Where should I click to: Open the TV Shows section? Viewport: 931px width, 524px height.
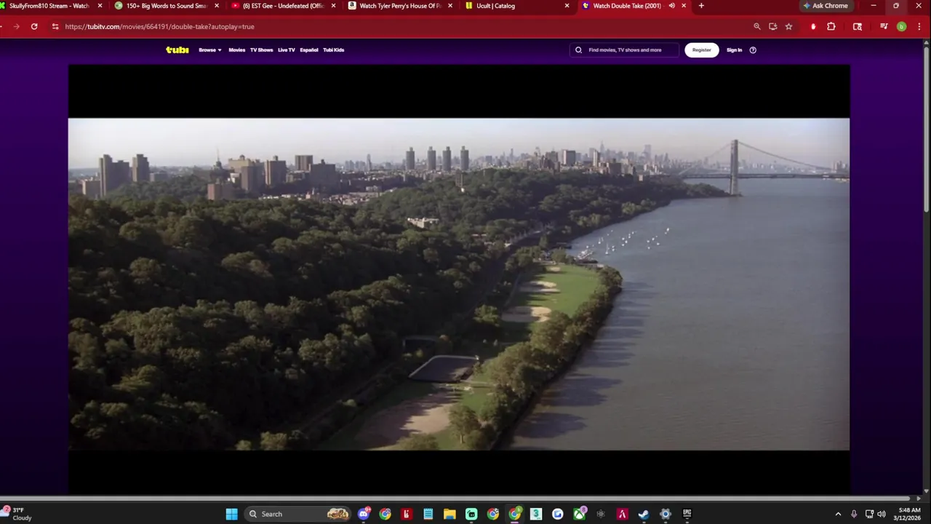coord(261,50)
